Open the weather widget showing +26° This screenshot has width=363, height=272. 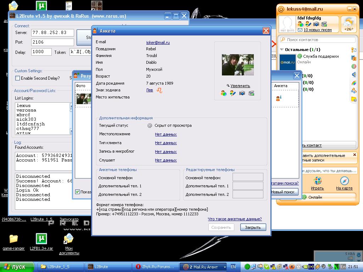pos(349,24)
